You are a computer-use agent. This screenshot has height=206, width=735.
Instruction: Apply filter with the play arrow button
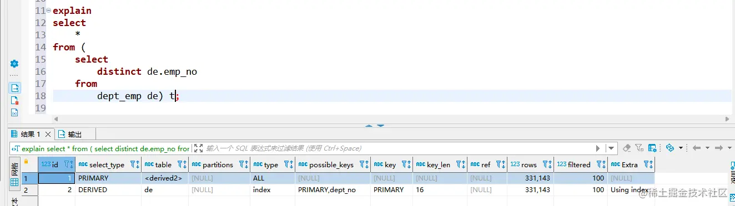tap(598, 148)
